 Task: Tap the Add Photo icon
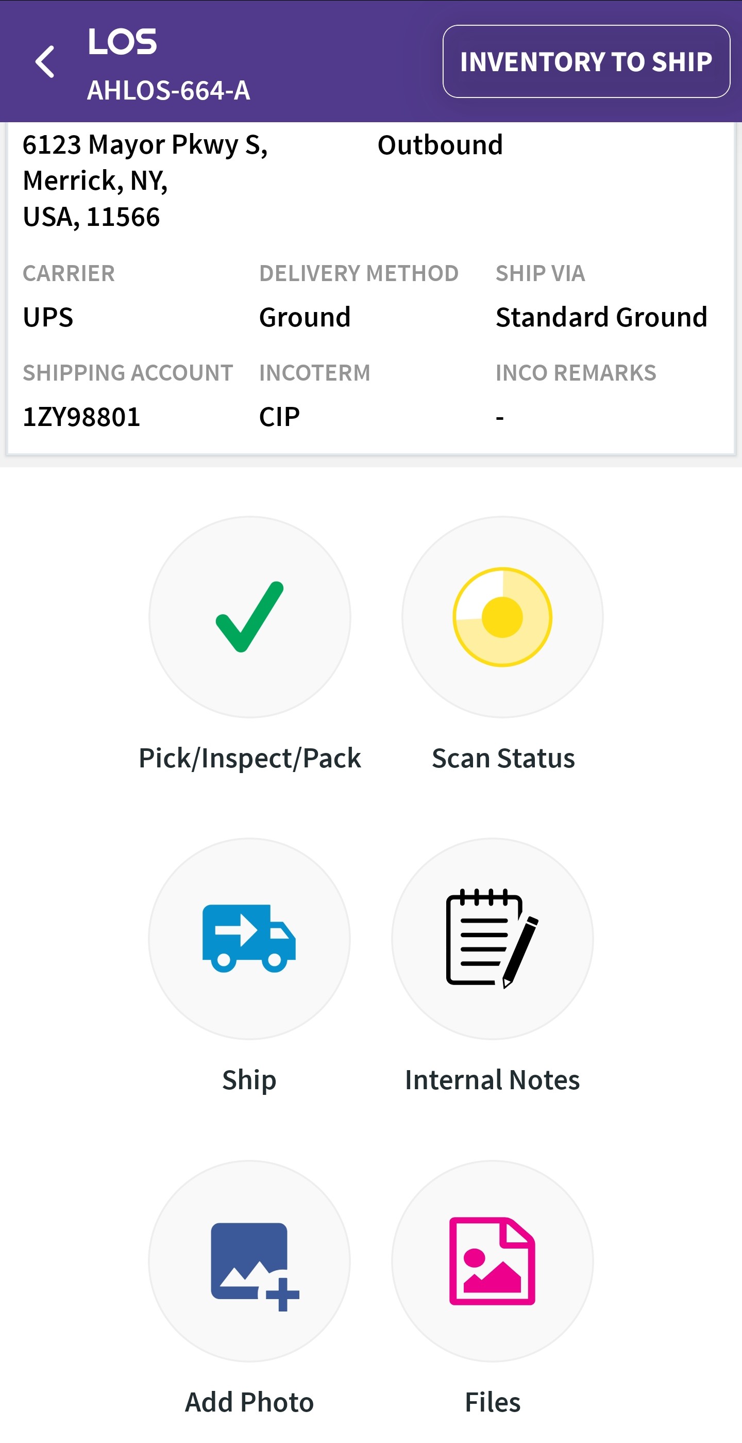tap(249, 1261)
